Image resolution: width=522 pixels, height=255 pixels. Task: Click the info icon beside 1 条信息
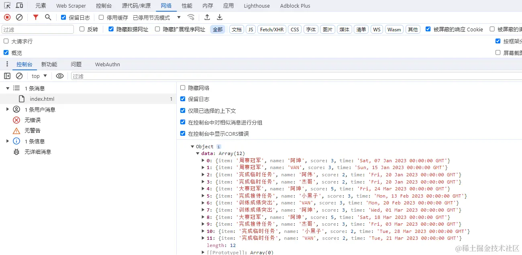[x=16, y=141]
